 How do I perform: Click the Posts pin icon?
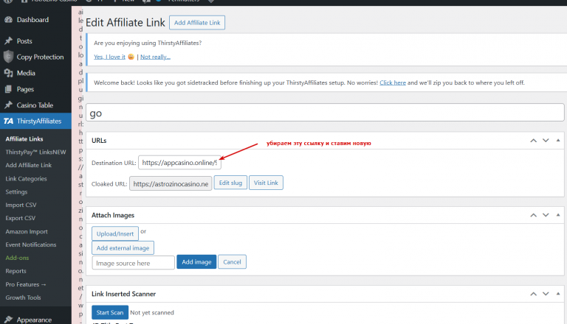pyautogui.click(x=8, y=40)
